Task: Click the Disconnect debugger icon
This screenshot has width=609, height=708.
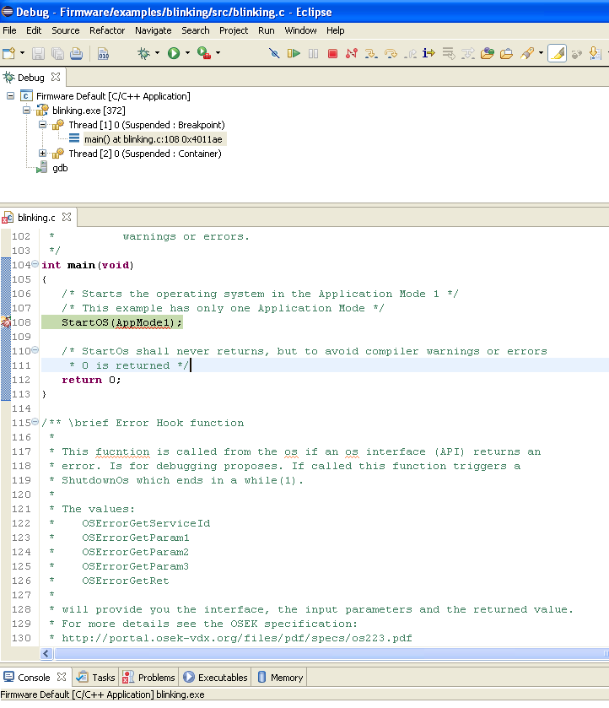Action: [x=352, y=54]
